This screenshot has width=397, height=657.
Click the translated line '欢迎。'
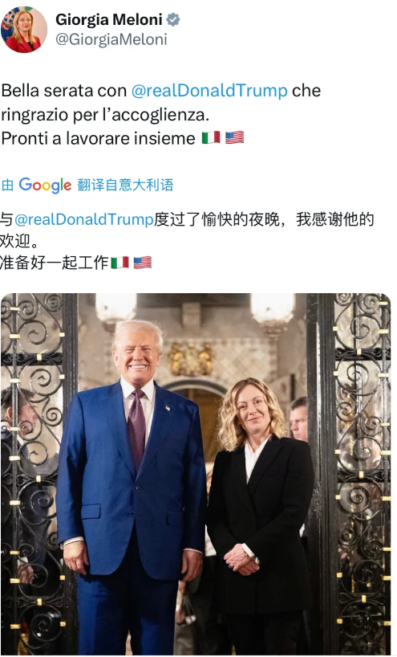click(x=19, y=241)
